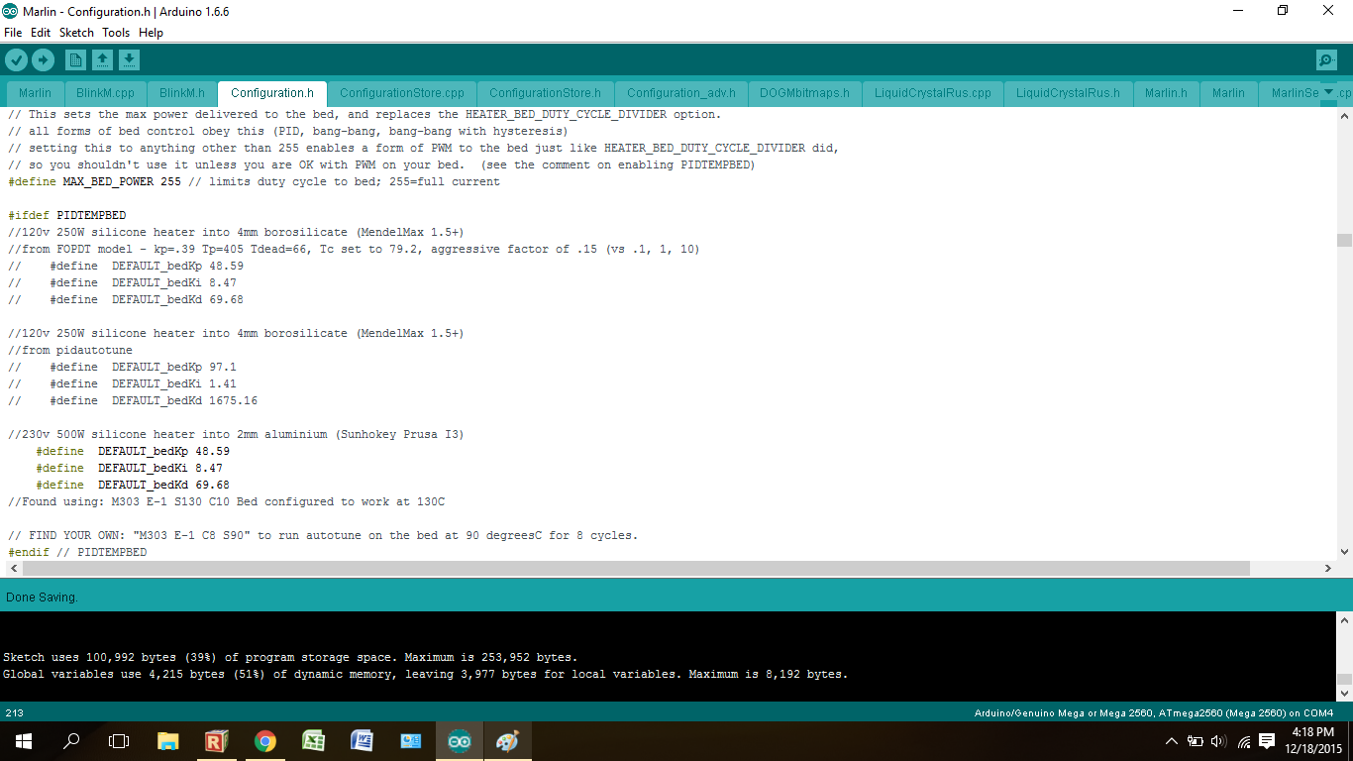
Task: Click the 'Sketch uses 100,992 bytes' console line
Action: [290, 657]
